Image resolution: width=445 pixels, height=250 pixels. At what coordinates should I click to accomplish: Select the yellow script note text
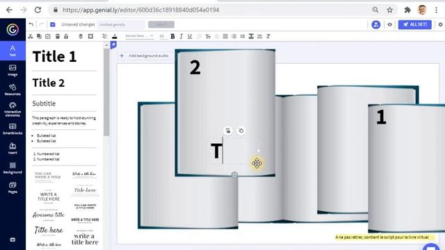tap(382, 237)
